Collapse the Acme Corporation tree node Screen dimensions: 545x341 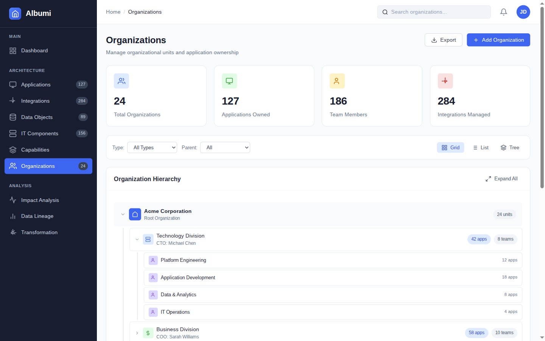coord(123,214)
